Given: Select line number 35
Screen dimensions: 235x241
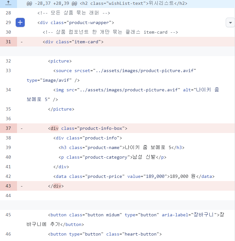Looking at the screenshot, I should click(8, 109).
